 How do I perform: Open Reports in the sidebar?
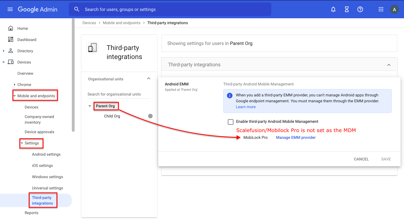tap(31, 213)
